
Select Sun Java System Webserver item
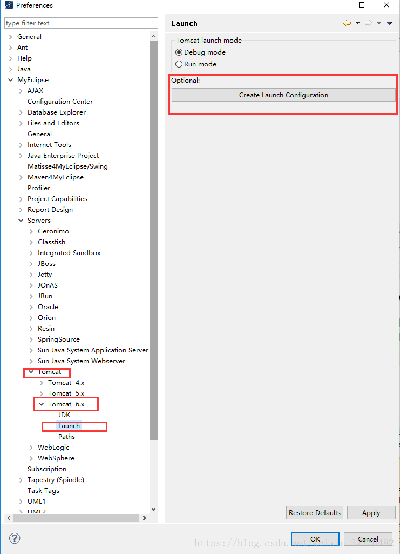82,361
